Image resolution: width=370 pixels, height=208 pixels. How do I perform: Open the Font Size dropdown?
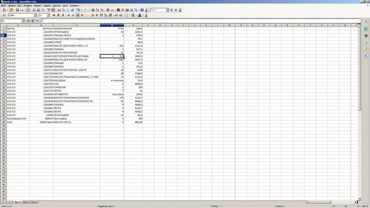pyautogui.click(x=48, y=15)
